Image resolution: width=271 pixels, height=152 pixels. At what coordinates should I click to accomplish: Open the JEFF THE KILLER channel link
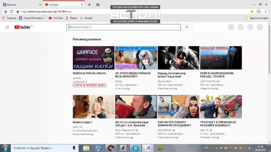(x=210, y=81)
